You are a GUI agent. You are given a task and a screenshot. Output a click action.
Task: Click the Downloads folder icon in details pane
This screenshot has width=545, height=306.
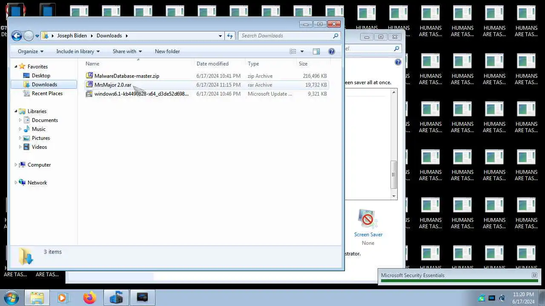point(26,256)
